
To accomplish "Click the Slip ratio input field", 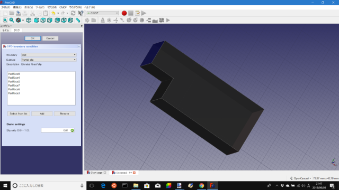I will coord(58,130).
